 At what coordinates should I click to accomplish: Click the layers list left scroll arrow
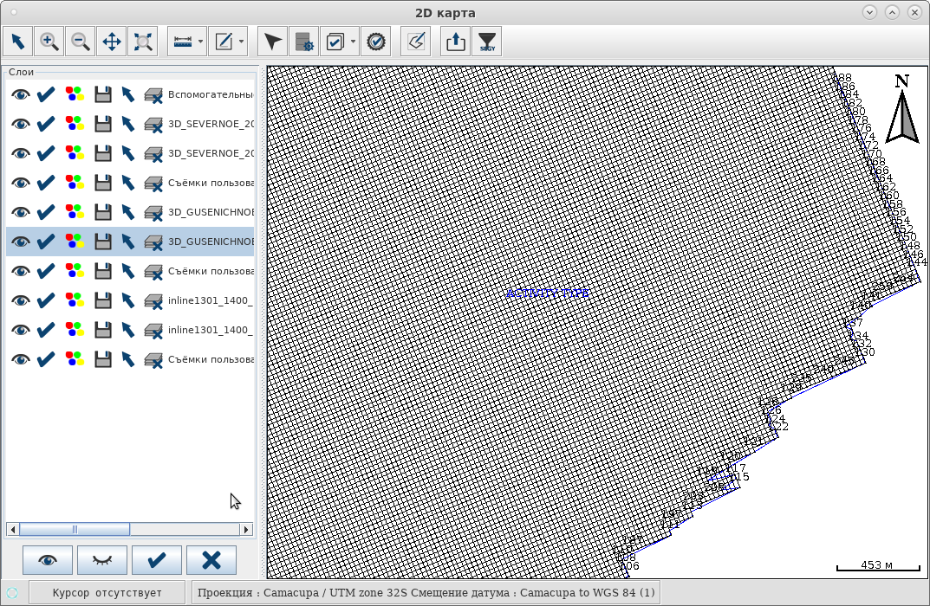pos(12,529)
